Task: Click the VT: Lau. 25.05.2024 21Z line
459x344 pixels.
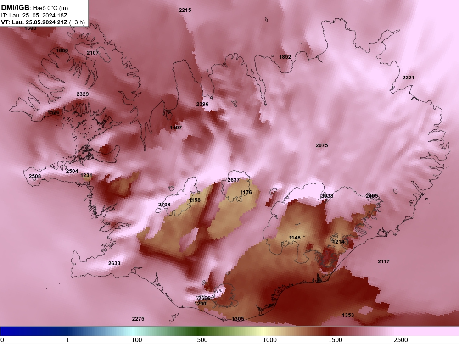Action: tap(43, 22)
